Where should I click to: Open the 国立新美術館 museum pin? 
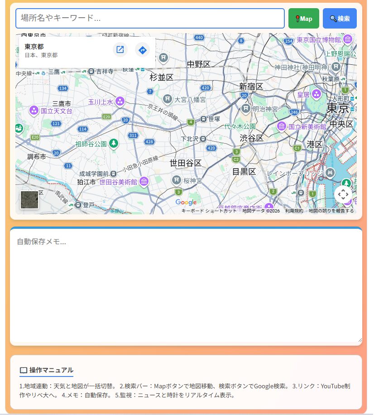click(282, 126)
